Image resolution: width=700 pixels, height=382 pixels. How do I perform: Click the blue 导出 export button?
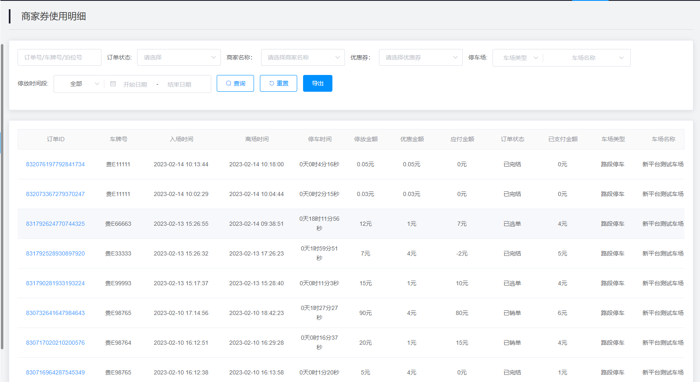coord(317,83)
